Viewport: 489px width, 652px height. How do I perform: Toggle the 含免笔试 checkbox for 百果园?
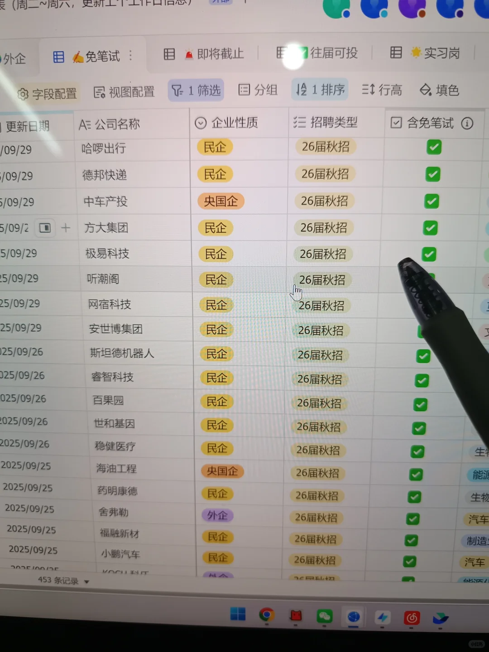coord(420,404)
